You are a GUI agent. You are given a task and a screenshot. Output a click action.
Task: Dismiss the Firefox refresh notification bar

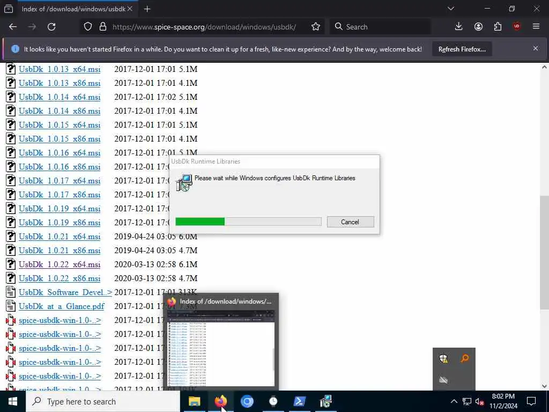(x=536, y=48)
